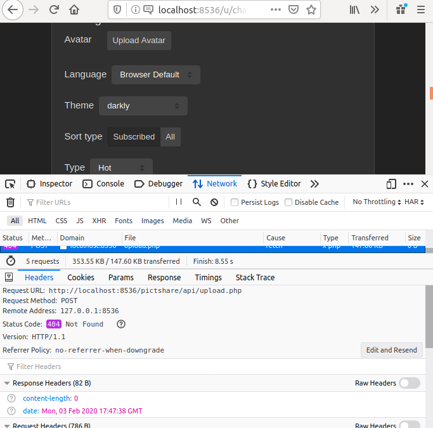Filter requests by JS type
433x428 pixels.
click(x=80, y=221)
